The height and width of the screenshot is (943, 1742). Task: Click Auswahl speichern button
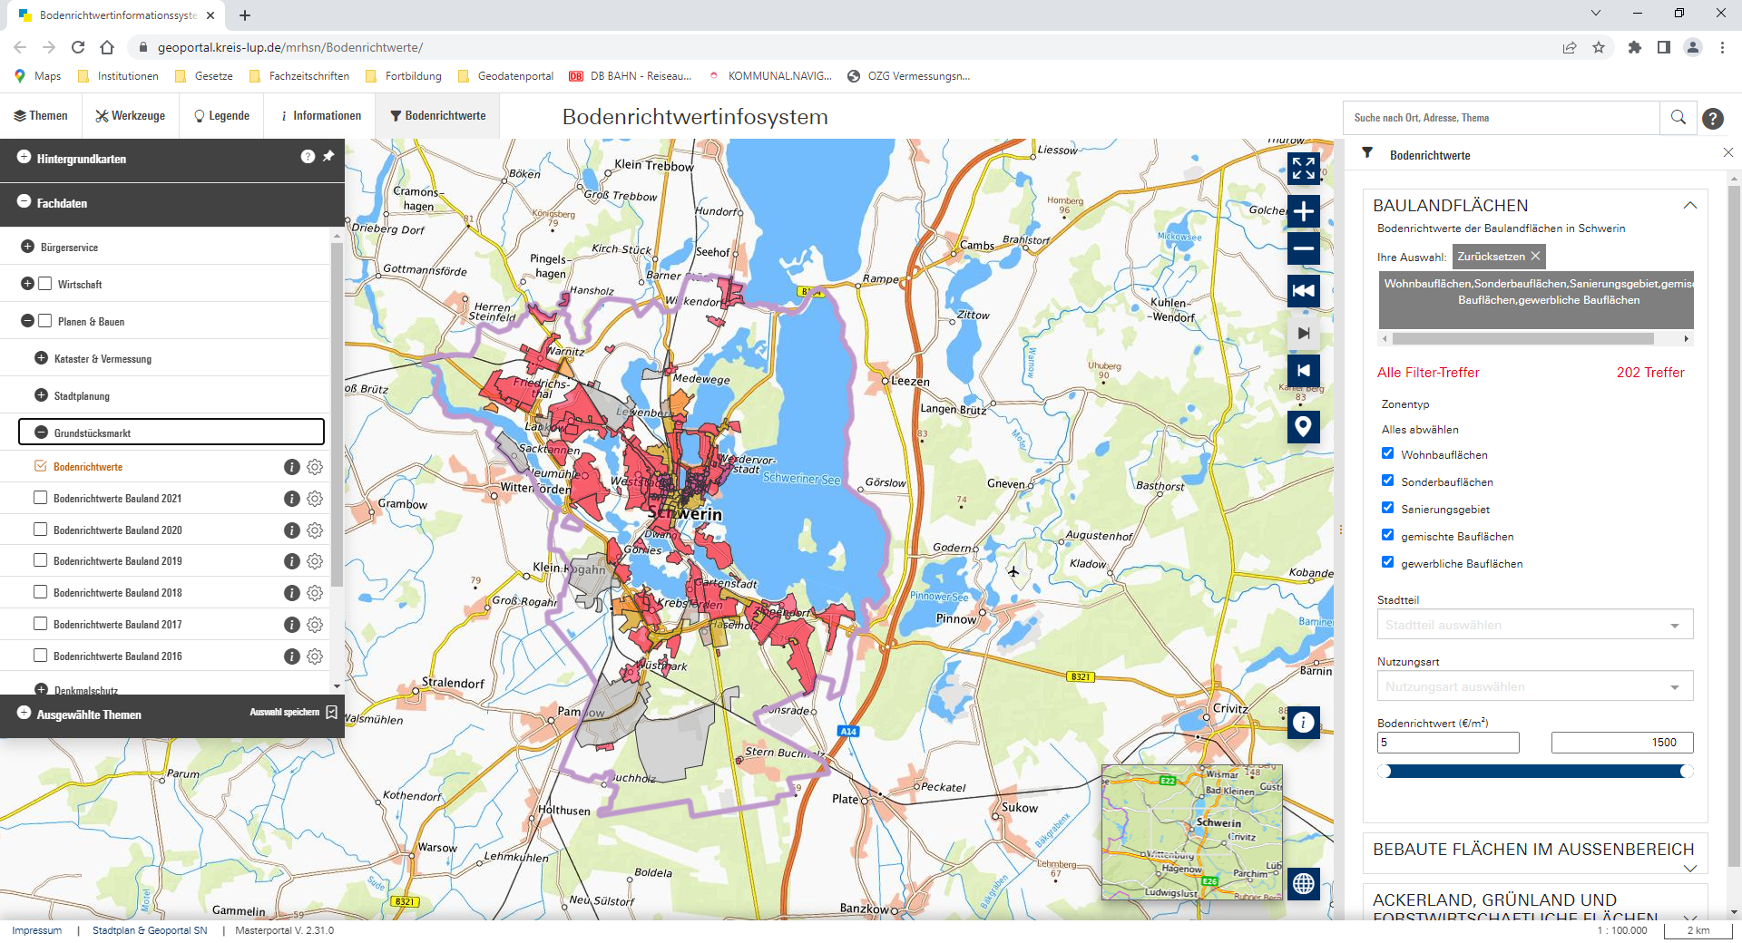[293, 713]
